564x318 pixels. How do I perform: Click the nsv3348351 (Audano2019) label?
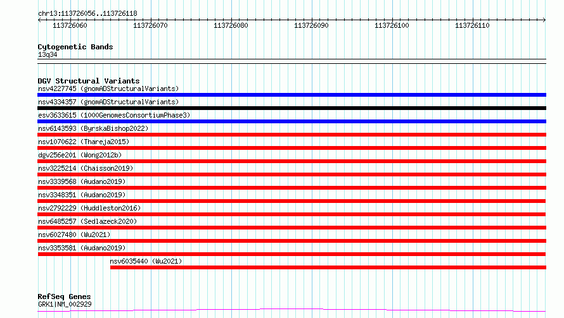(x=82, y=195)
